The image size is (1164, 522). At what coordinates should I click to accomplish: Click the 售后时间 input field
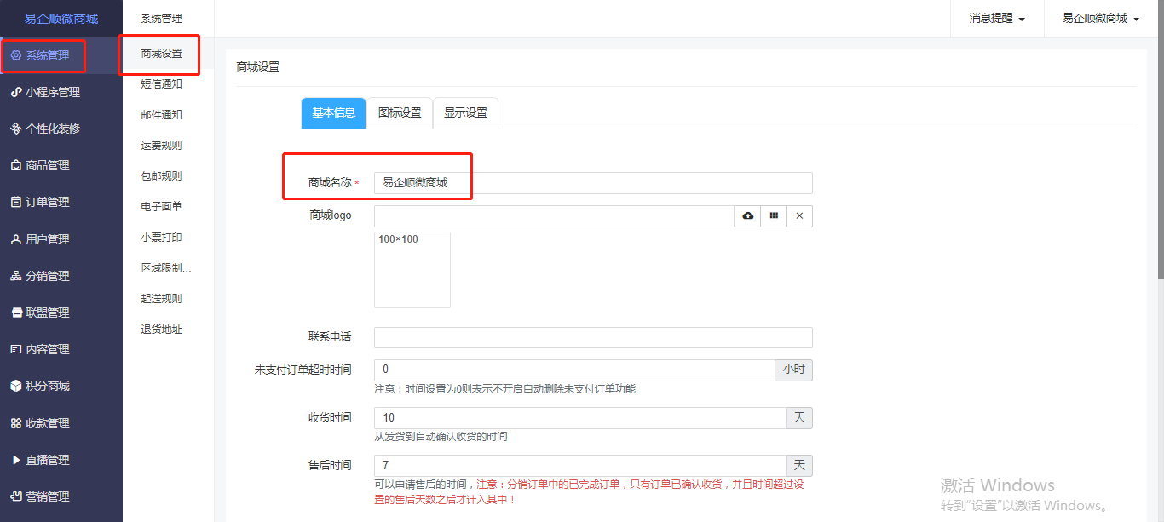click(x=579, y=466)
